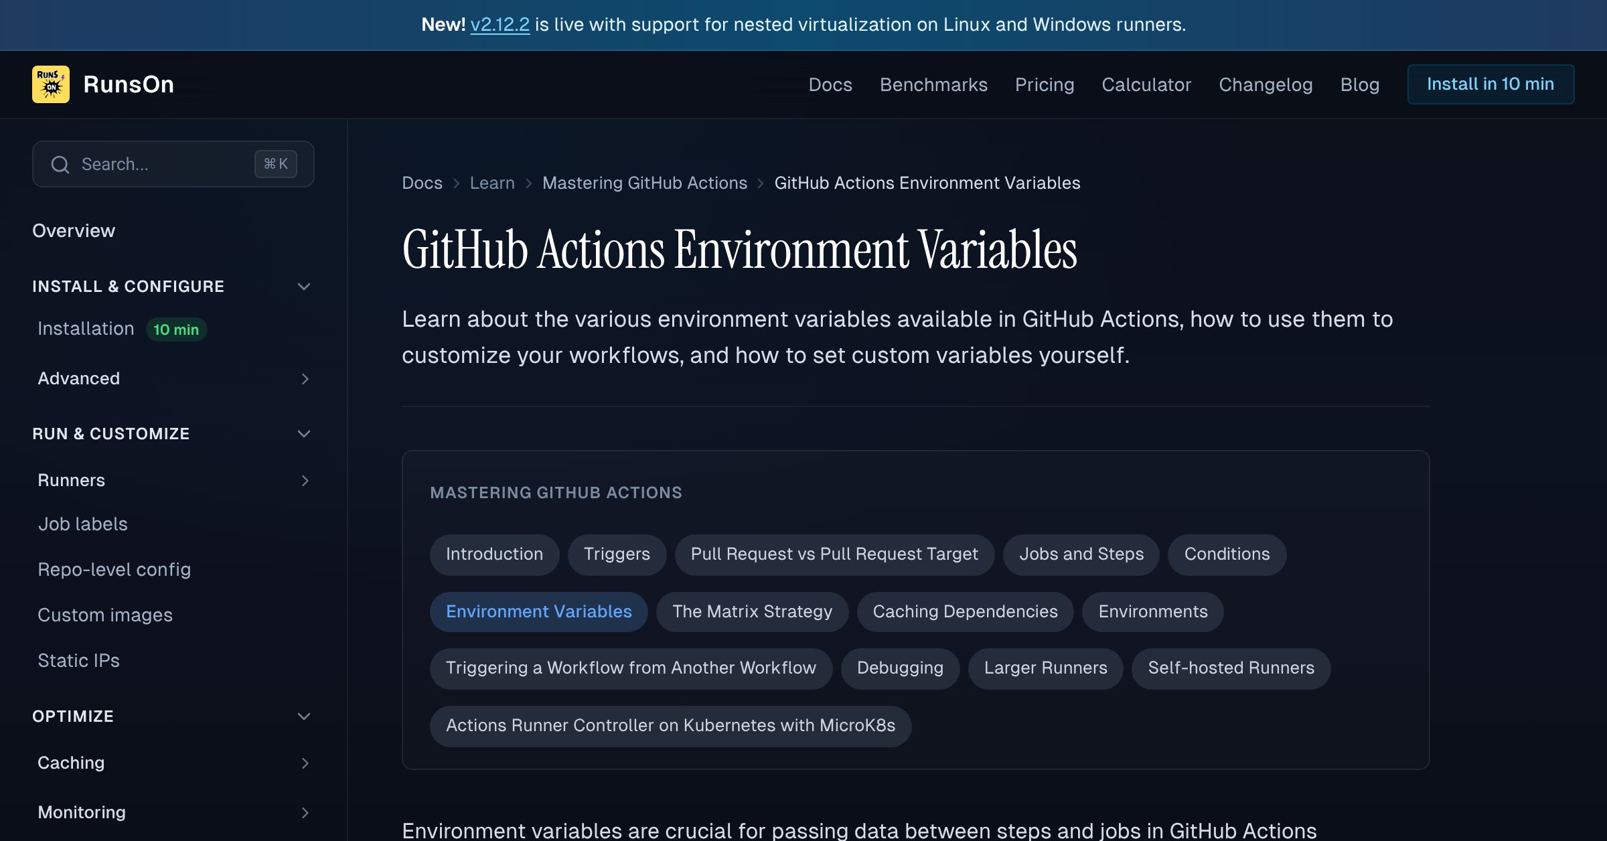Collapse the RUN & CUSTOMIZE section

pos(305,433)
